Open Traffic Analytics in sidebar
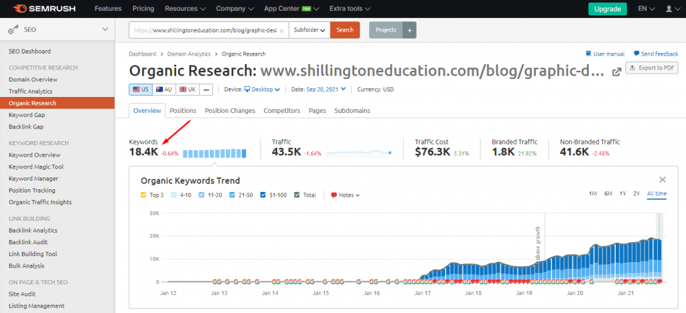This screenshot has width=686, height=313. (x=31, y=91)
